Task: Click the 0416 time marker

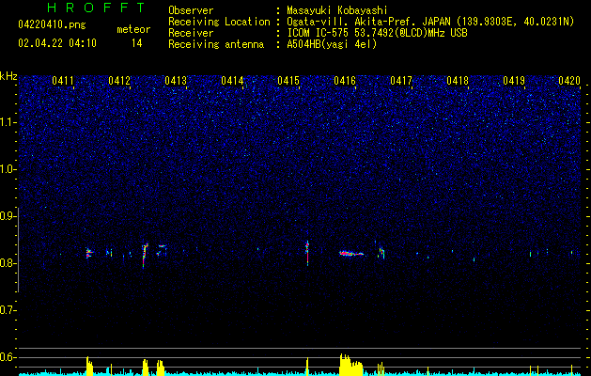Action: tap(345, 81)
